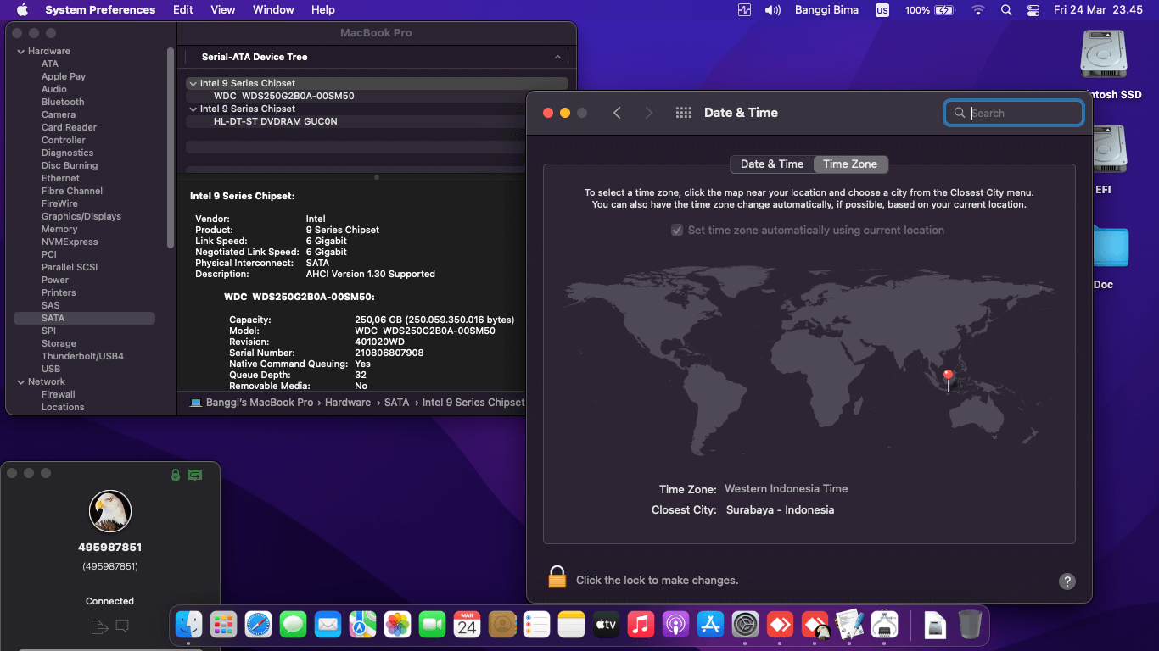Click the lock to make changes
The width and height of the screenshot is (1159, 651).
[x=557, y=577]
